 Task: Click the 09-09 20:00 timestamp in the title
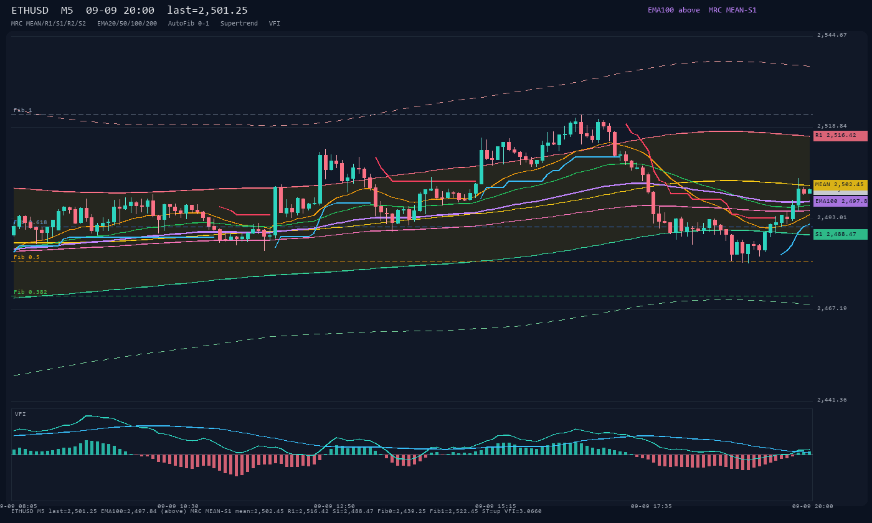120,11
